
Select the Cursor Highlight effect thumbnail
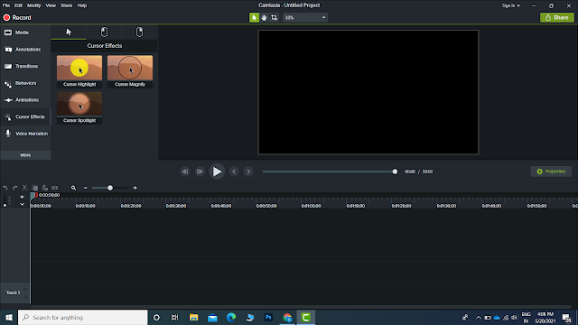[x=79, y=71]
